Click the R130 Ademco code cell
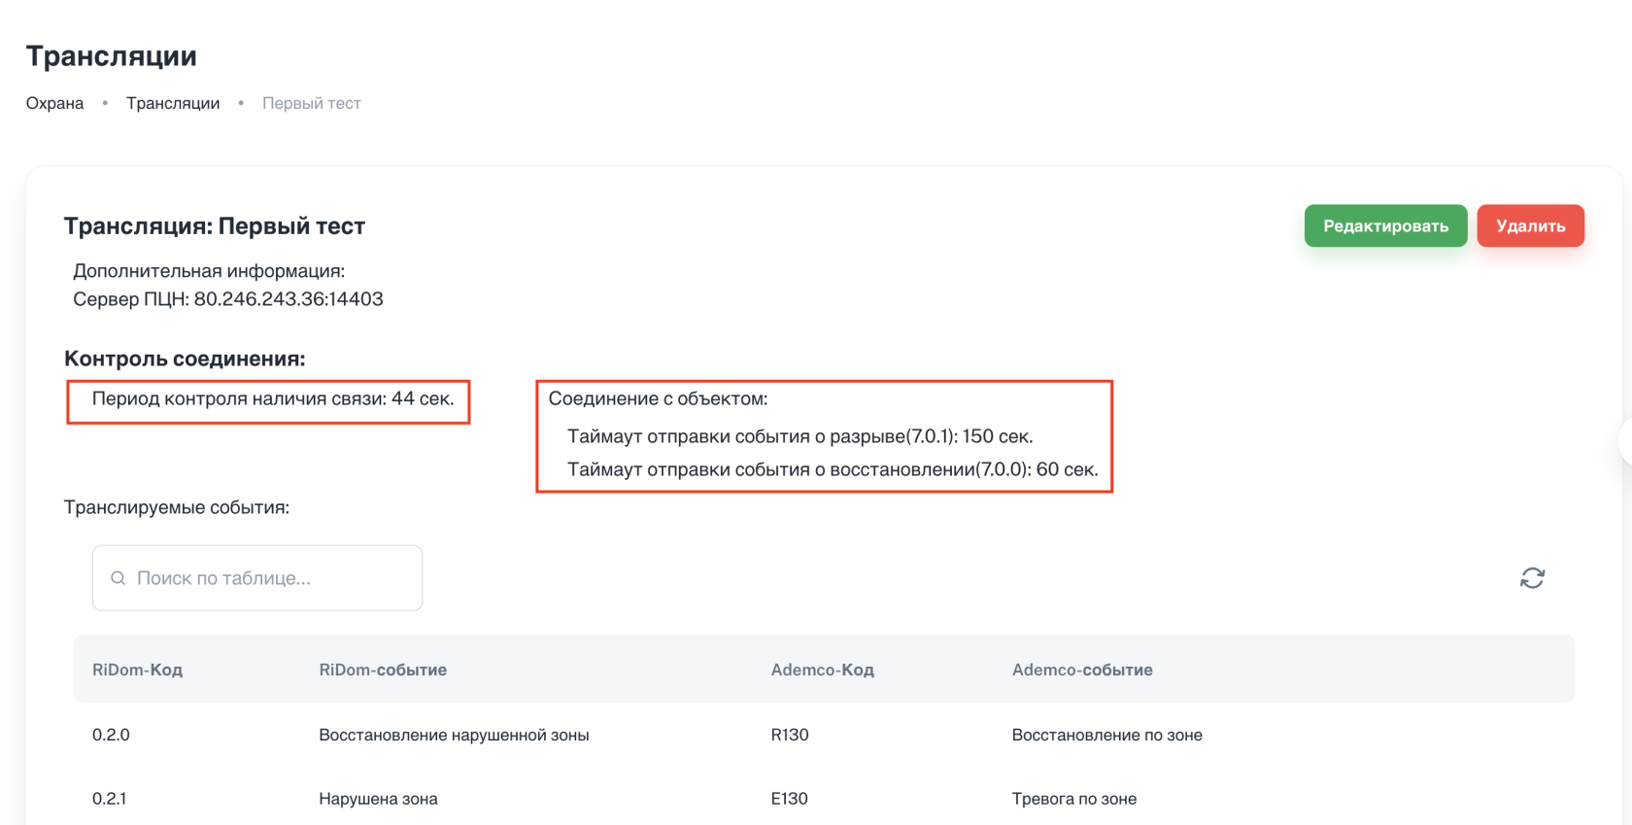This screenshot has width=1632, height=825. coord(790,735)
